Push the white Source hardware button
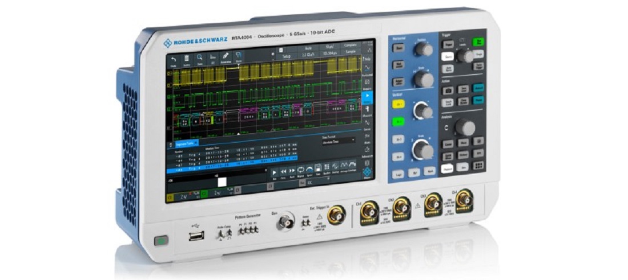The height and width of the screenshot is (280, 628). pyautogui.click(x=448, y=56)
